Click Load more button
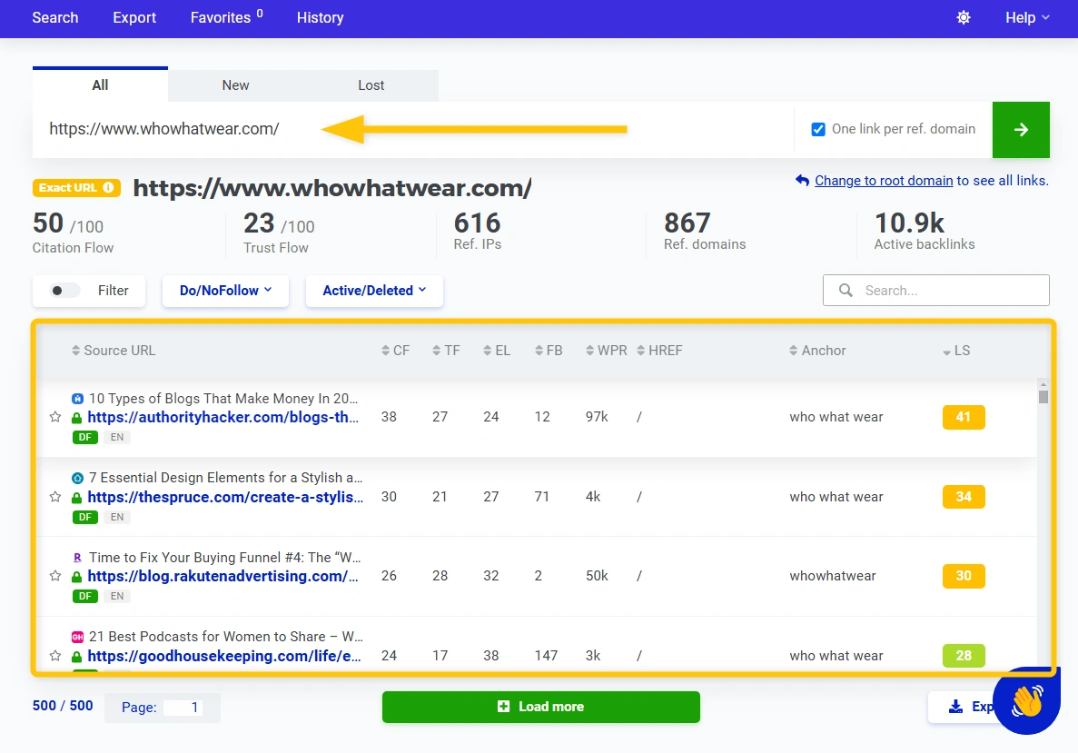The height and width of the screenshot is (753, 1078). (541, 707)
